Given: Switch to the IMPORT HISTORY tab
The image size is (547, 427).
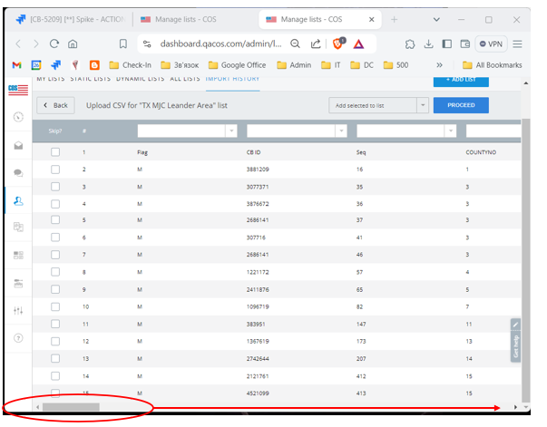Looking at the screenshot, I should pos(232,80).
